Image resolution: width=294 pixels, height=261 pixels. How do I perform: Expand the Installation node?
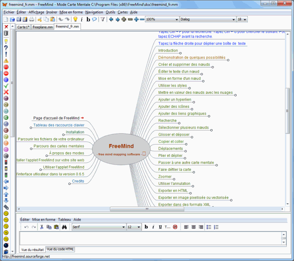click(x=63, y=135)
